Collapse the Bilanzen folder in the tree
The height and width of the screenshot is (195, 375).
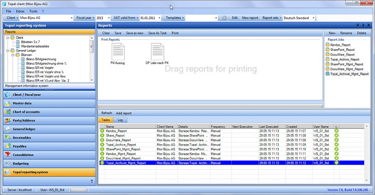point(13,55)
